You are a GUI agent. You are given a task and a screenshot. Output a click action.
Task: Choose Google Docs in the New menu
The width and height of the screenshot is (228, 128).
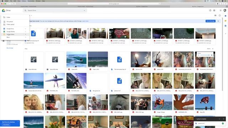15,29
